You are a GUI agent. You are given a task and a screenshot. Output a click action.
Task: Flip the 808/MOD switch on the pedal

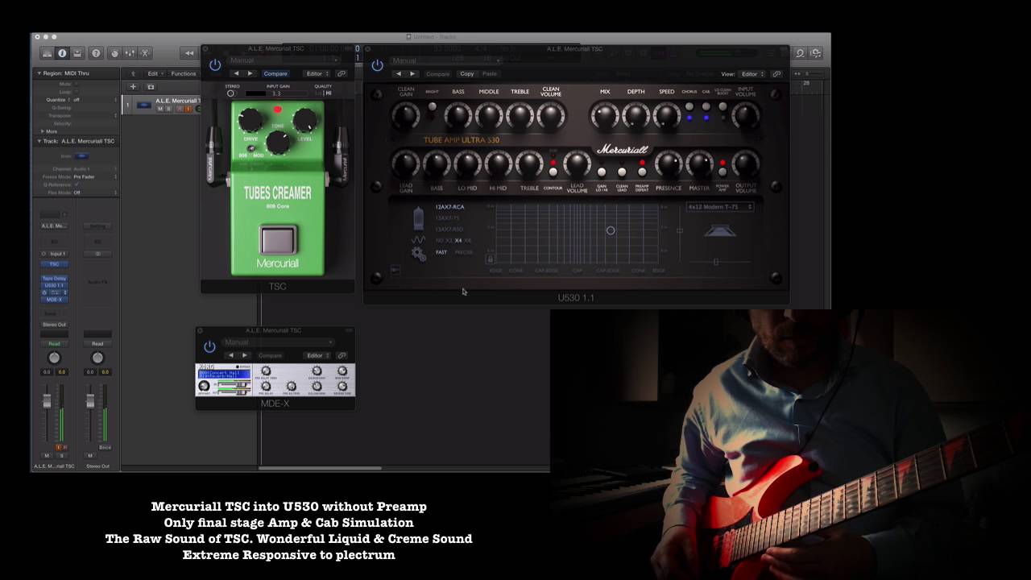click(x=252, y=149)
